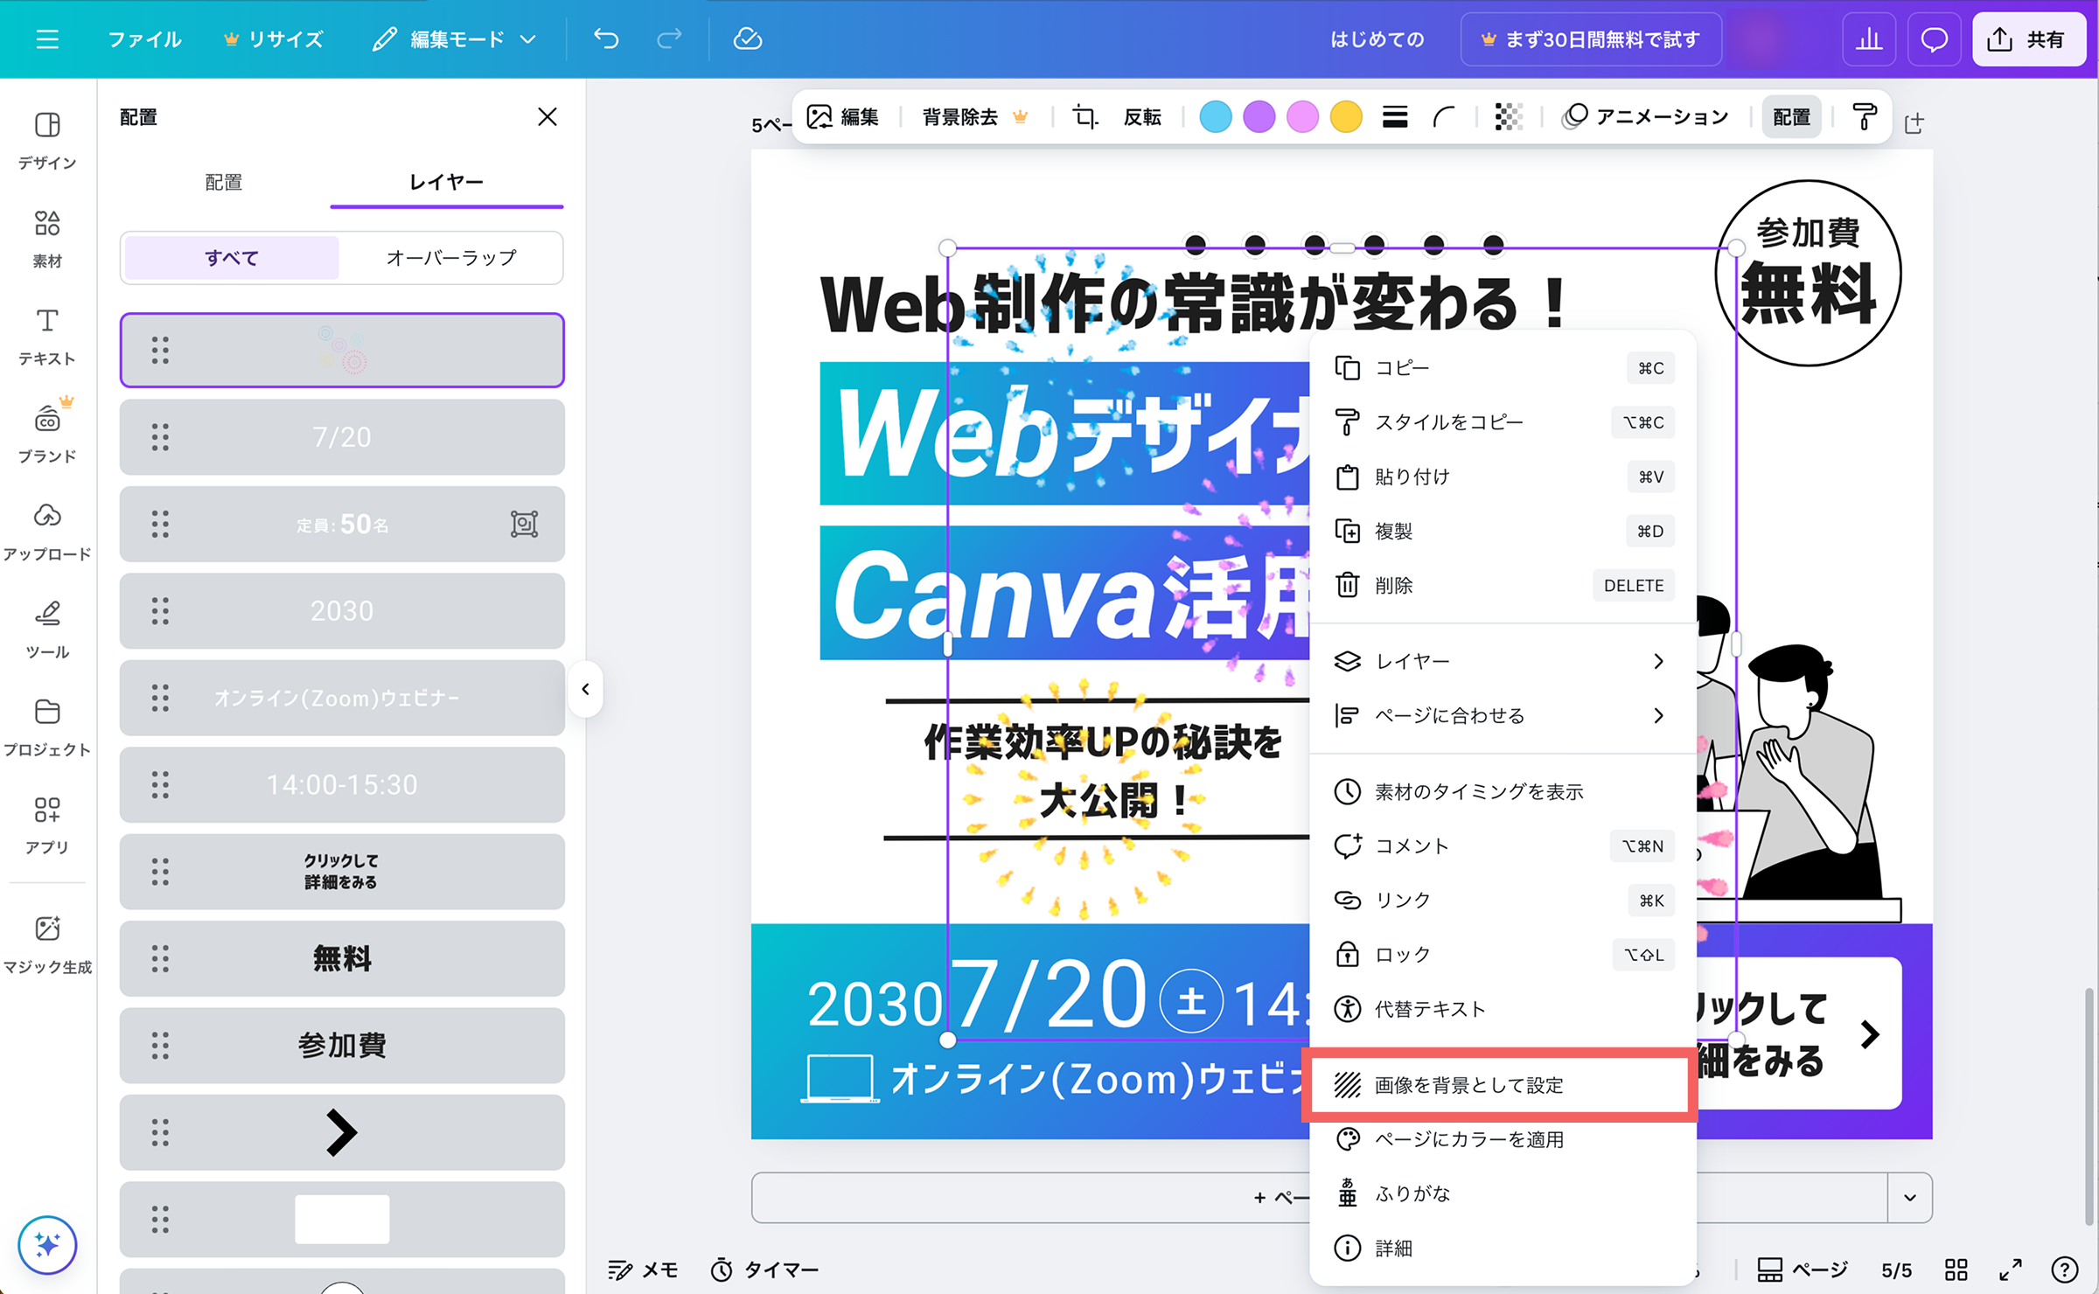This screenshot has width=2099, height=1294.
Task: Open the add page dropdown arrow
Action: pyautogui.click(x=1910, y=1198)
